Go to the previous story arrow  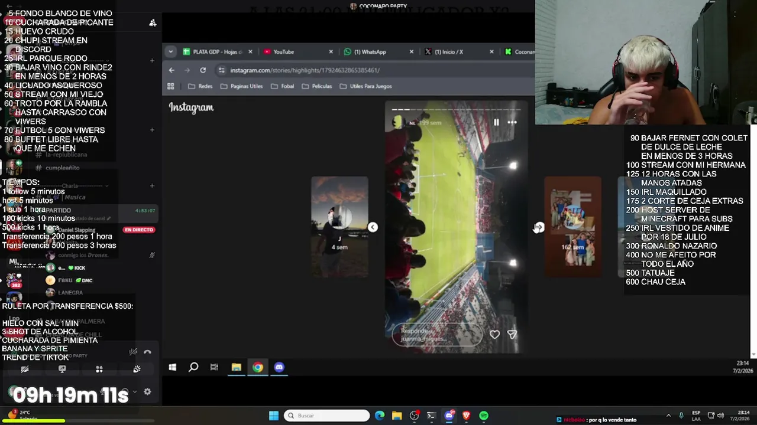373,227
